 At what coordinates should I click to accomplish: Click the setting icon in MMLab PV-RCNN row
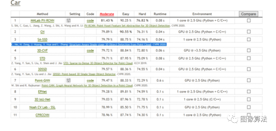[x=68, y=20]
